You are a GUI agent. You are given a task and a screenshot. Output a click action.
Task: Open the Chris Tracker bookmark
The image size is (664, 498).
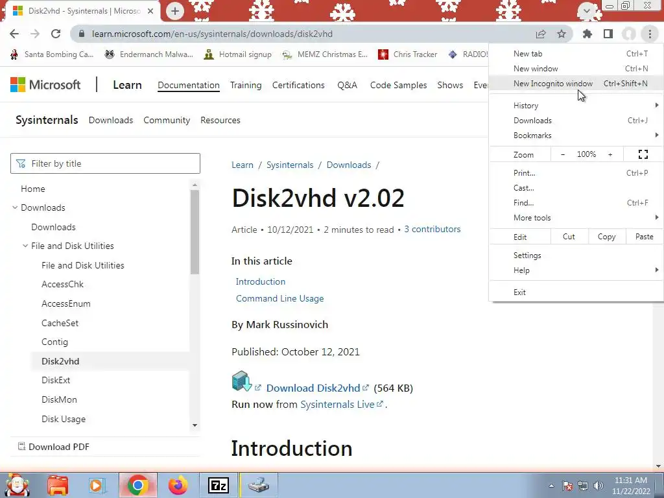click(x=407, y=54)
